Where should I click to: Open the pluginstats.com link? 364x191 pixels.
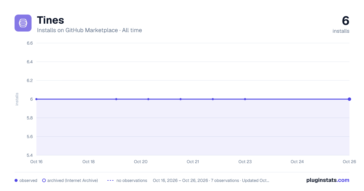[328, 180]
